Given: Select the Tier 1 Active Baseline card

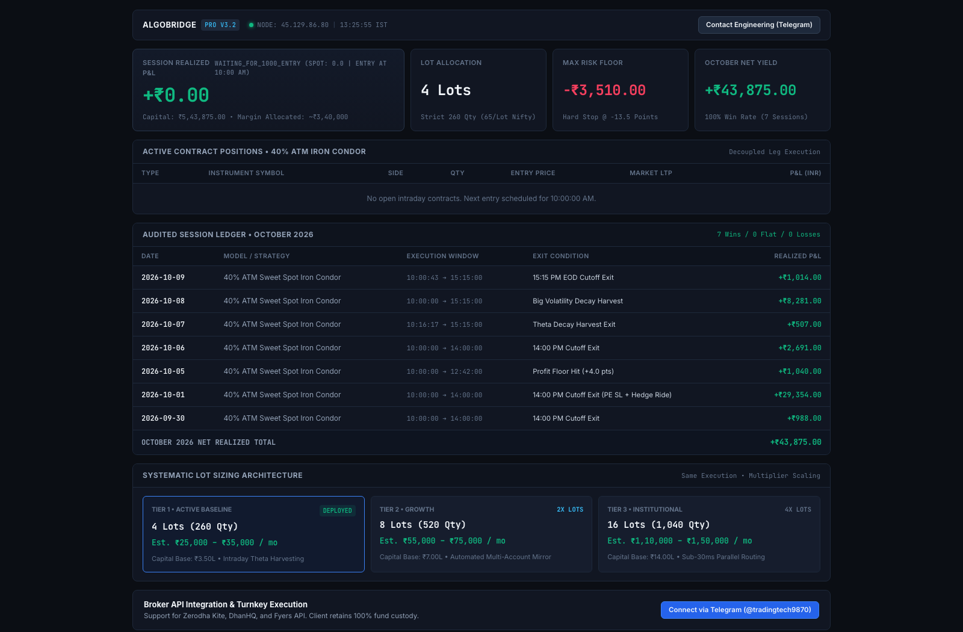Looking at the screenshot, I should coord(253,534).
